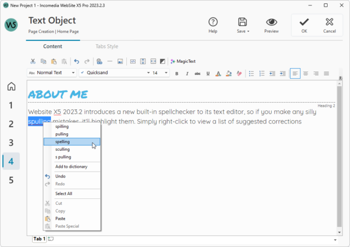Select Paste in the context menu
350x247 pixels.
72,219
